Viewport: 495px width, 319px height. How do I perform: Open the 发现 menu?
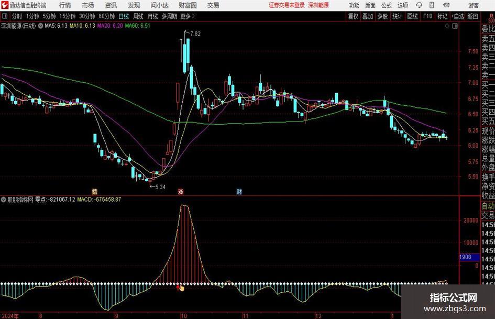click(x=134, y=5)
